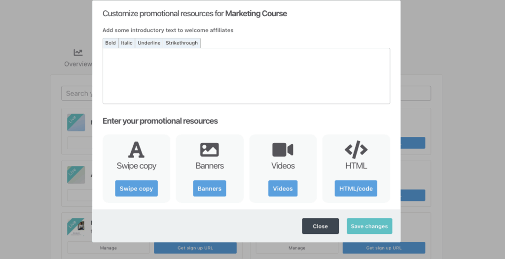The width and height of the screenshot is (505, 259).
Task: Open the HTML/code resource button
Action: click(356, 189)
